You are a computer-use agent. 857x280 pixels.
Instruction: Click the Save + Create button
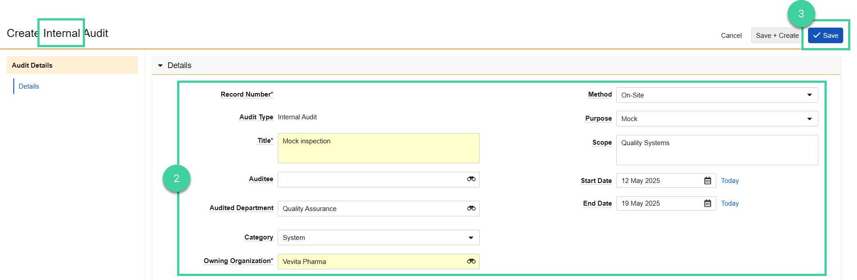(777, 36)
